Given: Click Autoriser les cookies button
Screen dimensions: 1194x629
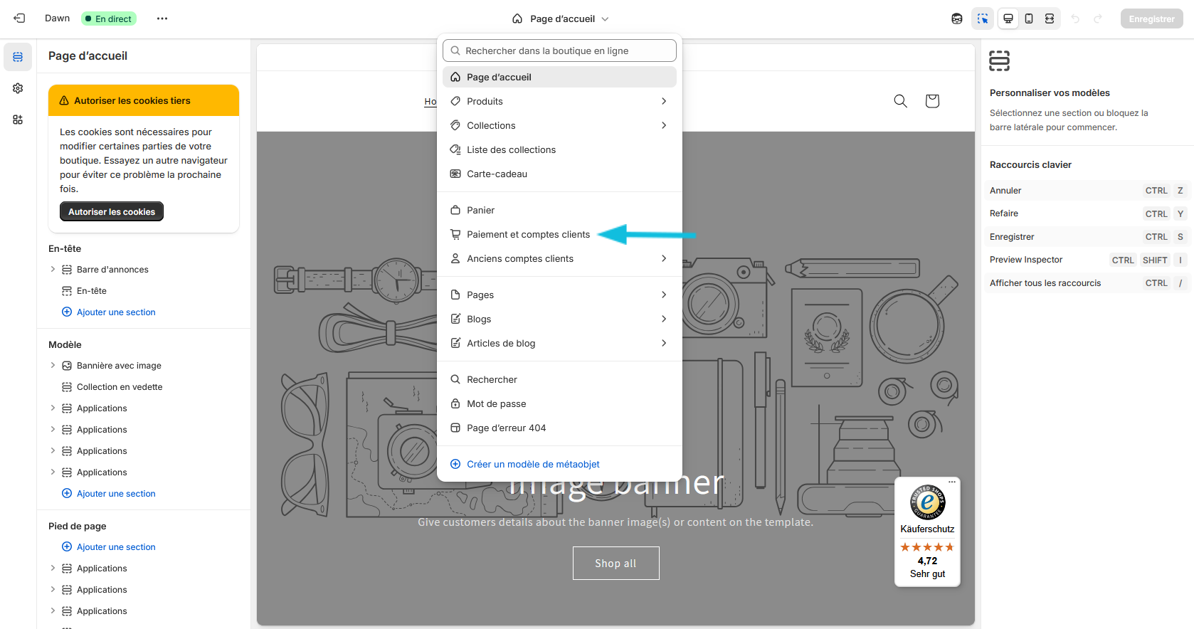Looking at the screenshot, I should [112, 211].
